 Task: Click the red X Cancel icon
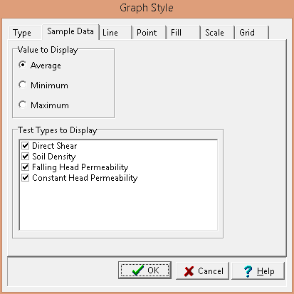click(x=189, y=271)
